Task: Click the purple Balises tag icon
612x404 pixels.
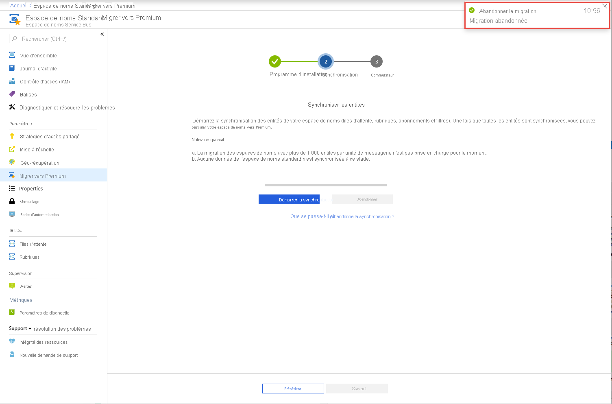Action: point(12,94)
